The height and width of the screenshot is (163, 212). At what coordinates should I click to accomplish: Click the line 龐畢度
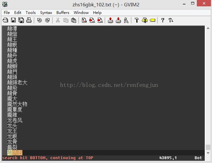click(x=15, y=109)
